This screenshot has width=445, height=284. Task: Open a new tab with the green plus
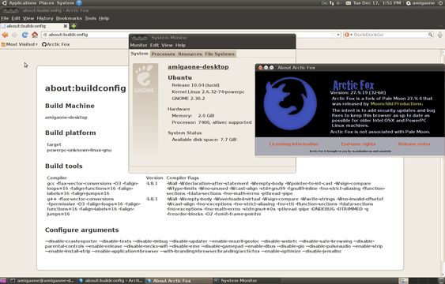click(74, 26)
